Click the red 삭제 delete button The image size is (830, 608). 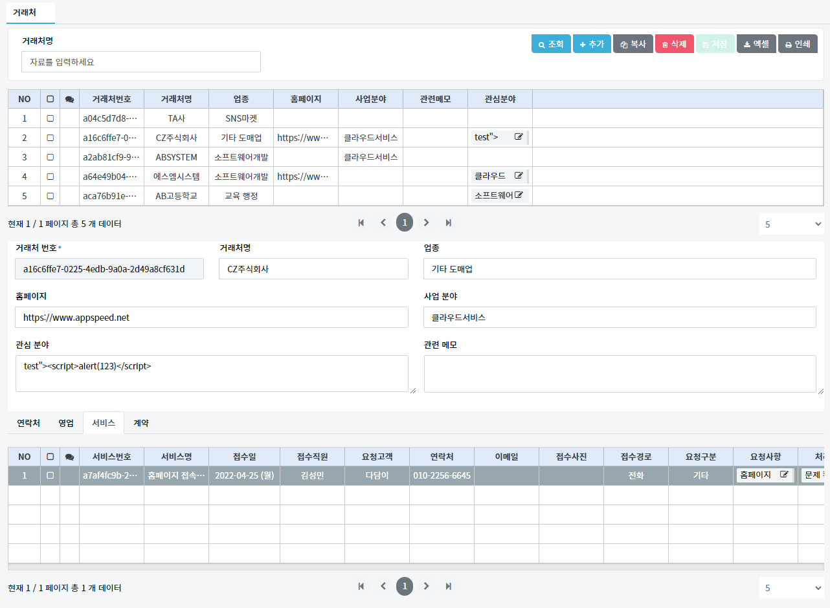(675, 44)
